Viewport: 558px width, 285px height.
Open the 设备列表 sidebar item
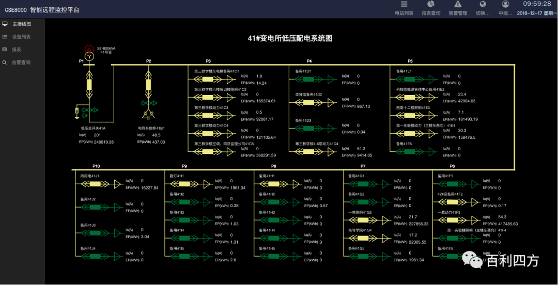(x=21, y=37)
